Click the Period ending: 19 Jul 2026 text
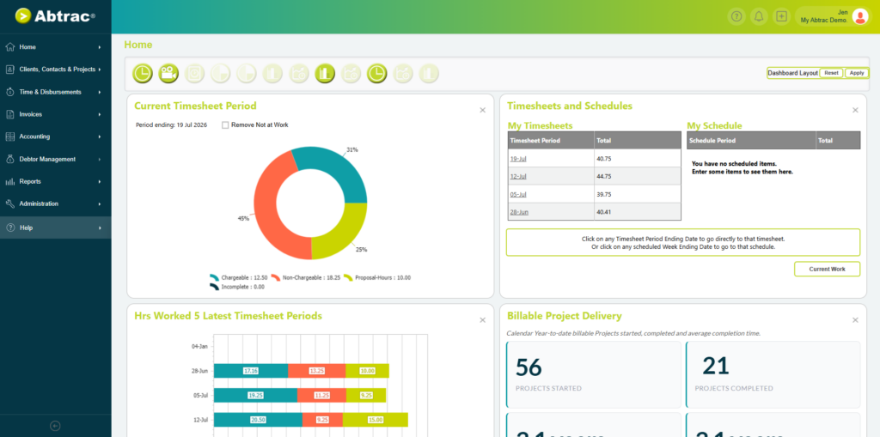 (x=171, y=125)
